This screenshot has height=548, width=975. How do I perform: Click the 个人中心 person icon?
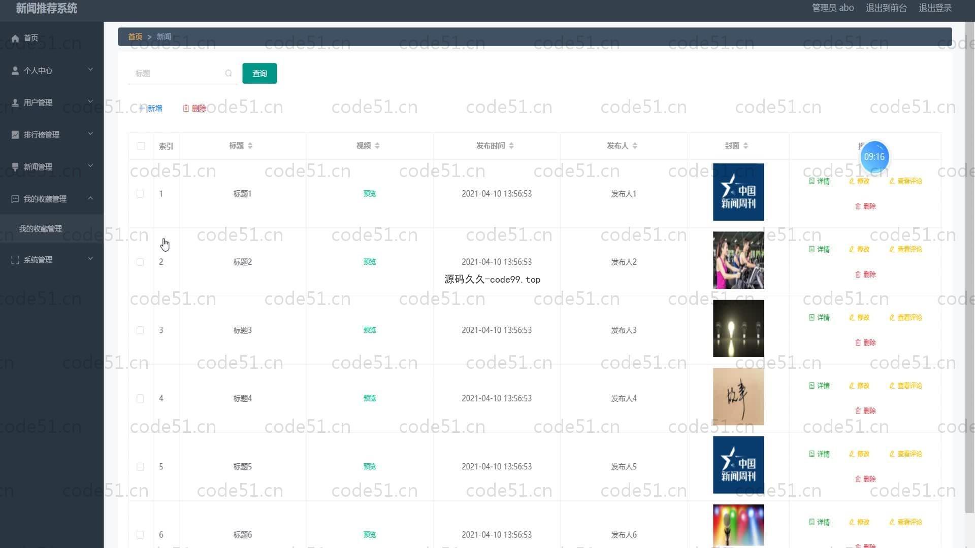coord(15,71)
